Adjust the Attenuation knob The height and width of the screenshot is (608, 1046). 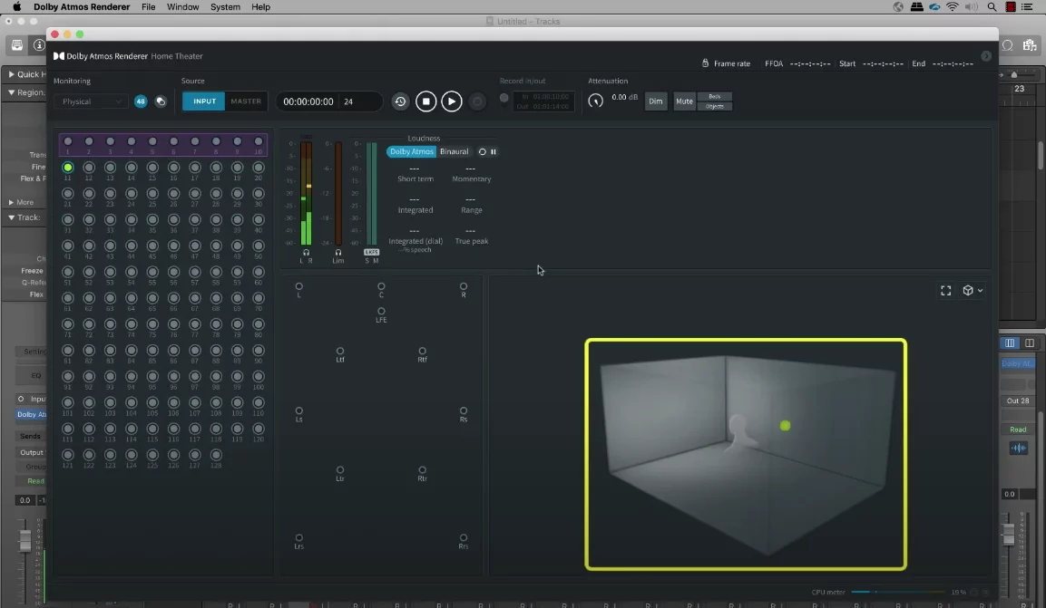pyautogui.click(x=596, y=101)
